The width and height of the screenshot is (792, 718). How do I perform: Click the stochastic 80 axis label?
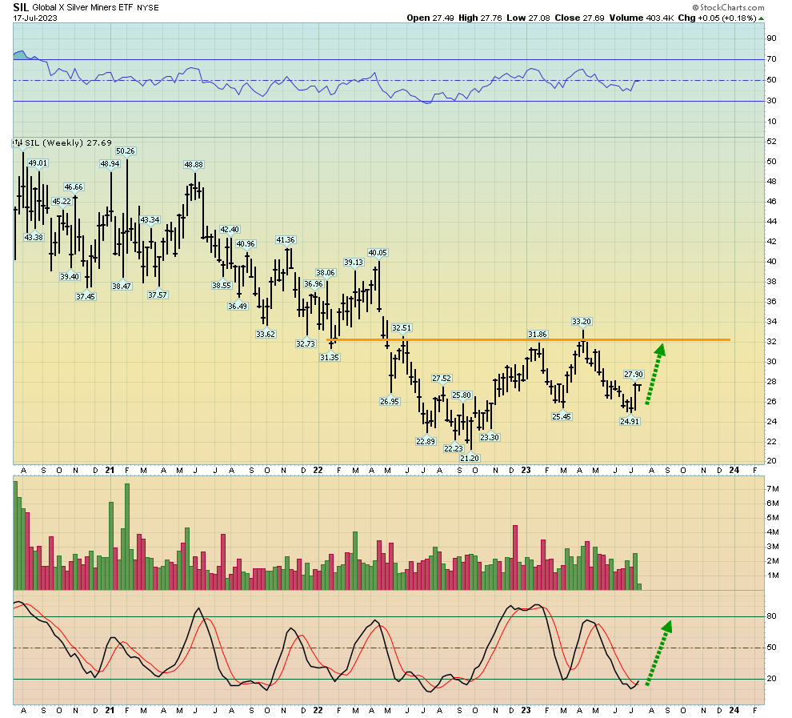(771, 616)
